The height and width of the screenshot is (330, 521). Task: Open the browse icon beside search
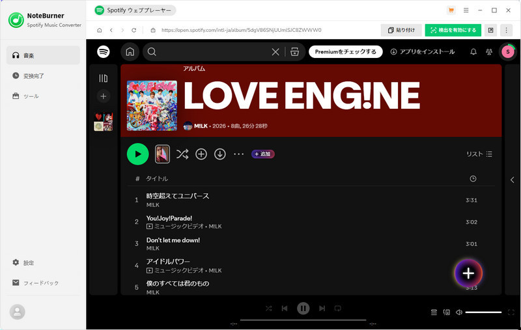coord(295,52)
